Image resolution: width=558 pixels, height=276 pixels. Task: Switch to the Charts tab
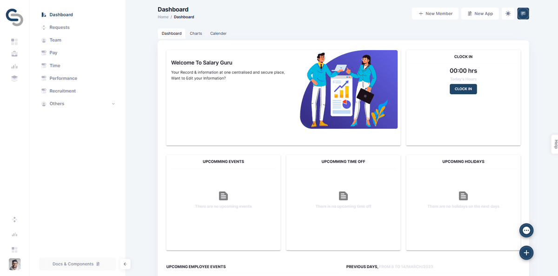pyautogui.click(x=196, y=33)
